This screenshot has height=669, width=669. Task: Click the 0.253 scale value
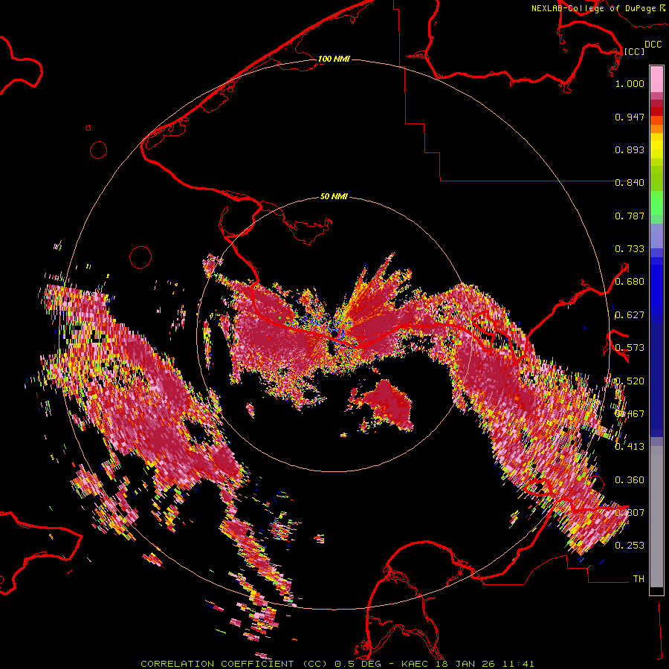(x=630, y=546)
